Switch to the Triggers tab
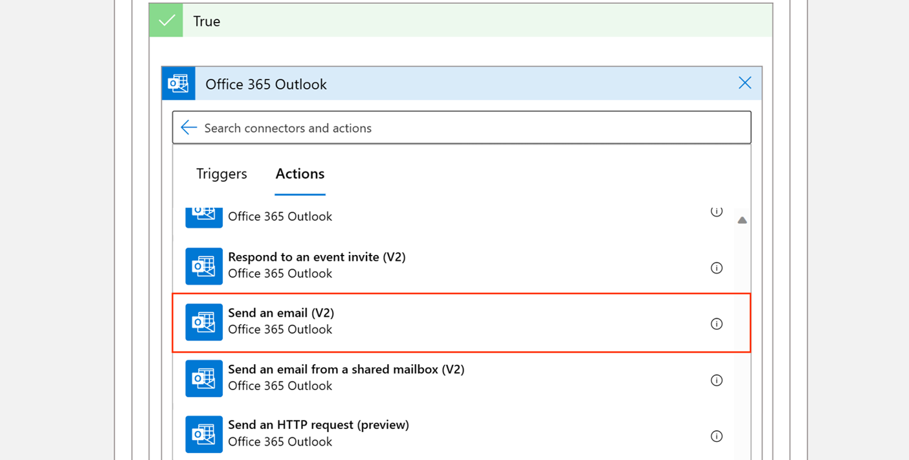The image size is (909, 460). [221, 173]
